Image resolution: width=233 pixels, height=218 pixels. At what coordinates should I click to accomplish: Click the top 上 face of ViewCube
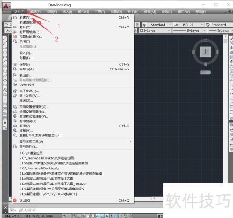206,52
